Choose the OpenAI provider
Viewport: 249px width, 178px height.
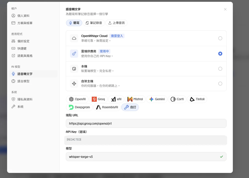coord(77,99)
